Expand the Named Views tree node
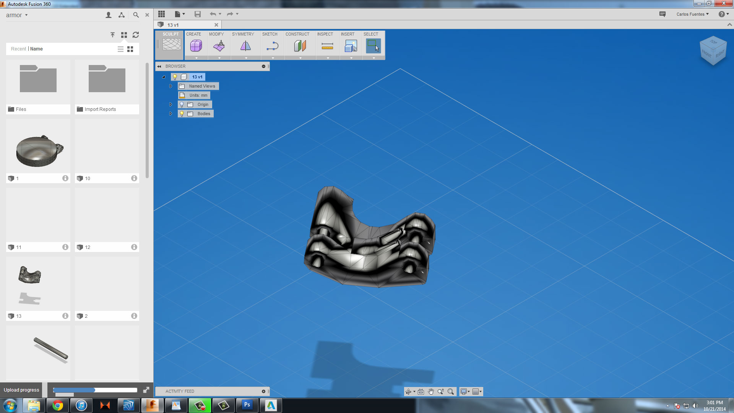Image resolution: width=734 pixels, height=413 pixels. 171,86
